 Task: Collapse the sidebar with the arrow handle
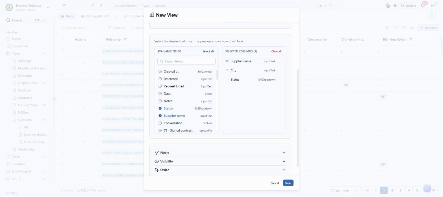tap(55, 98)
